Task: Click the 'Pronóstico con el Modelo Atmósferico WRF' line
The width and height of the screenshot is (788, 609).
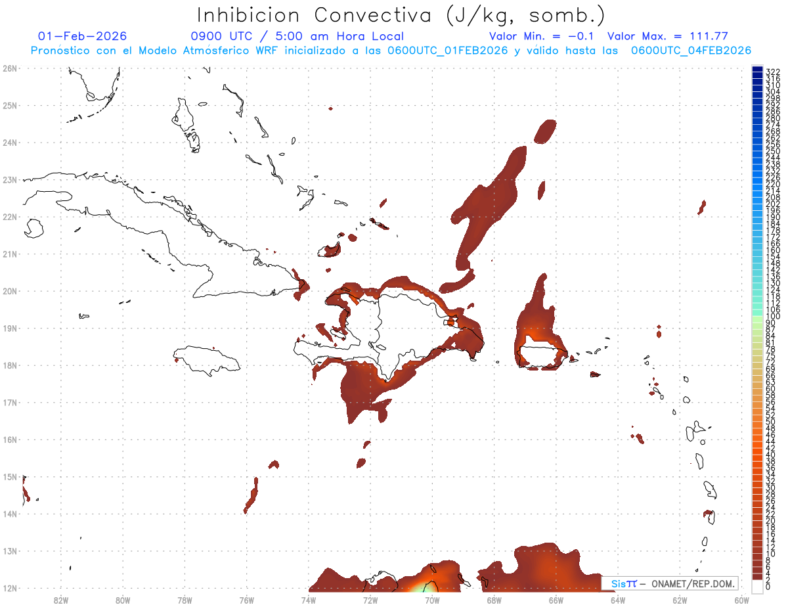Action: point(391,51)
